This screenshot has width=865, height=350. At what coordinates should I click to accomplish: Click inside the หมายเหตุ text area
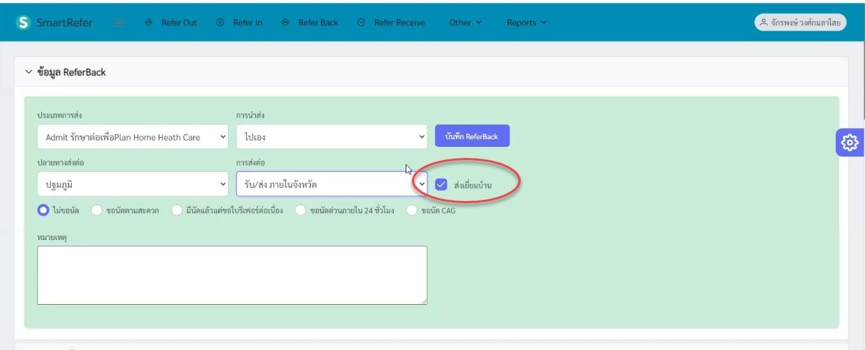coord(232,275)
